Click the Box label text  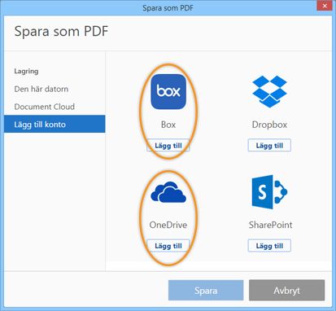click(x=168, y=125)
